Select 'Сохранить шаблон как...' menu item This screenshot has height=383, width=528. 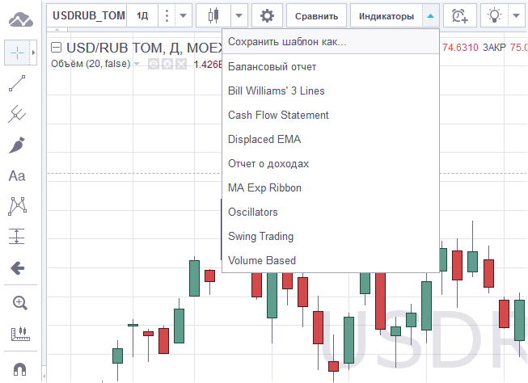click(287, 42)
